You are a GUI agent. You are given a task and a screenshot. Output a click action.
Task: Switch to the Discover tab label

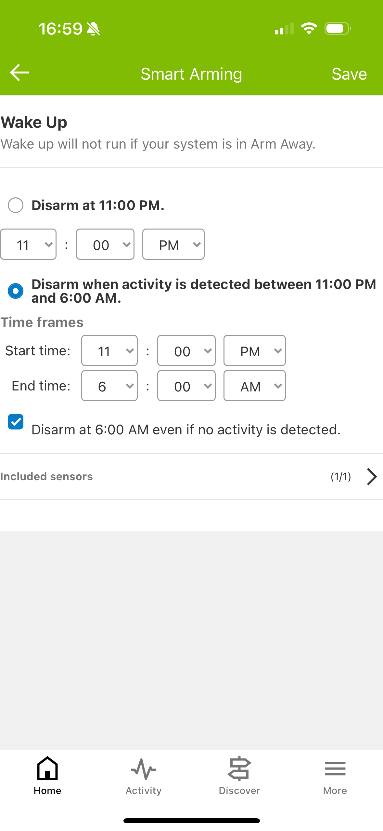click(x=239, y=790)
